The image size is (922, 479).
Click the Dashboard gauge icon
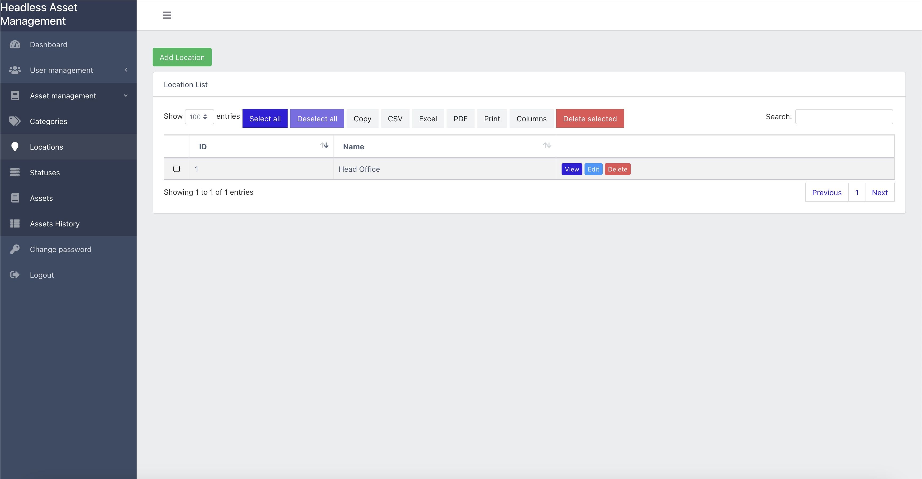click(x=15, y=45)
